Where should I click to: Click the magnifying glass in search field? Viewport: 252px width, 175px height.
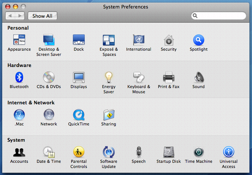tap(195, 16)
